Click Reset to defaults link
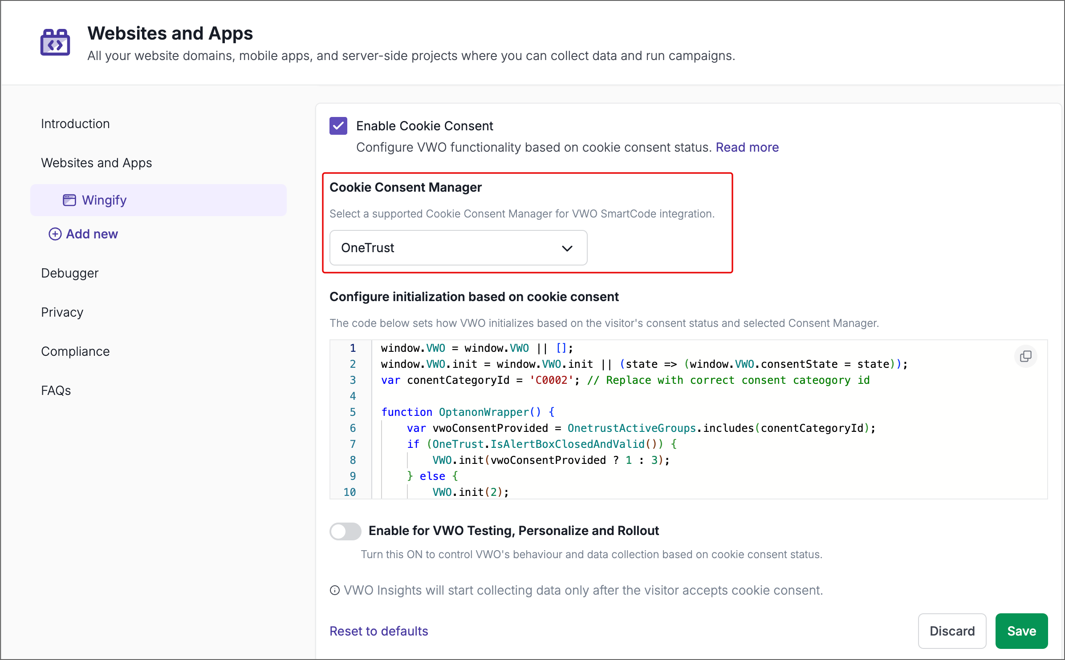The height and width of the screenshot is (660, 1065). pyautogui.click(x=379, y=631)
